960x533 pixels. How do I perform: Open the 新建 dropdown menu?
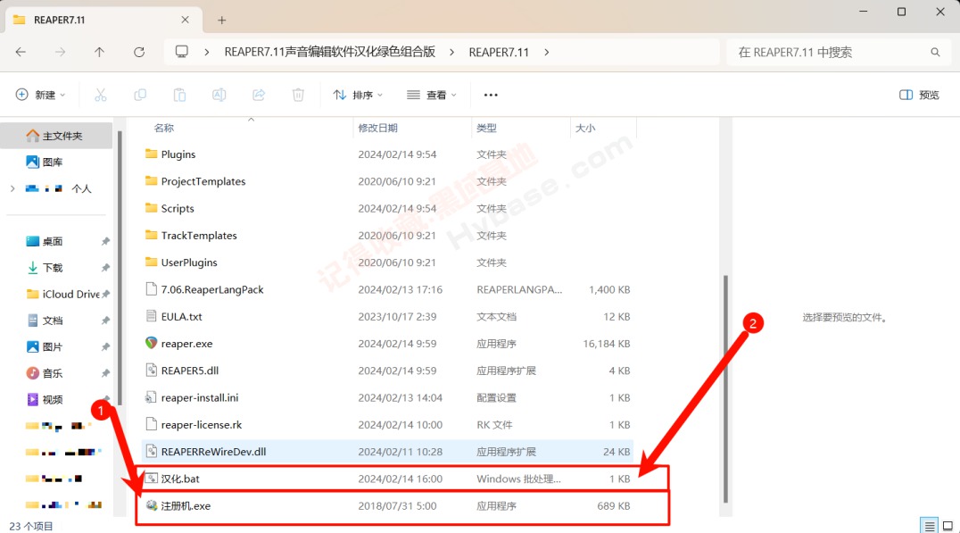40,95
